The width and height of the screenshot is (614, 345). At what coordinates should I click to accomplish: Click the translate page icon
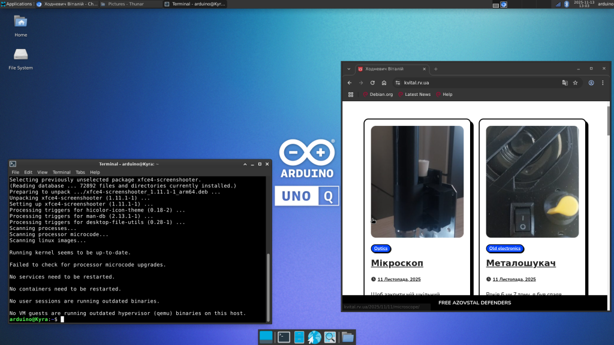[x=564, y=83]
